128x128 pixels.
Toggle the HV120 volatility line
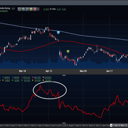click(x=27, y=77)
